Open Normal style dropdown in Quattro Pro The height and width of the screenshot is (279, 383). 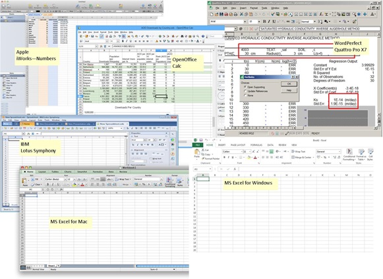(x=314, y=22)
